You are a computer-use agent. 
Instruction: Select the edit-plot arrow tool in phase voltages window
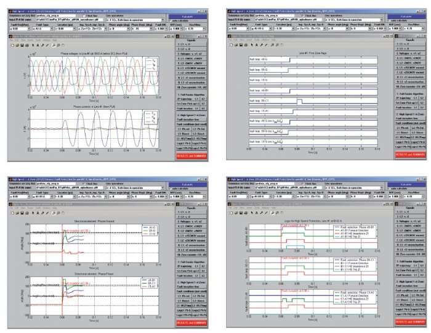[x=33, y=46]
